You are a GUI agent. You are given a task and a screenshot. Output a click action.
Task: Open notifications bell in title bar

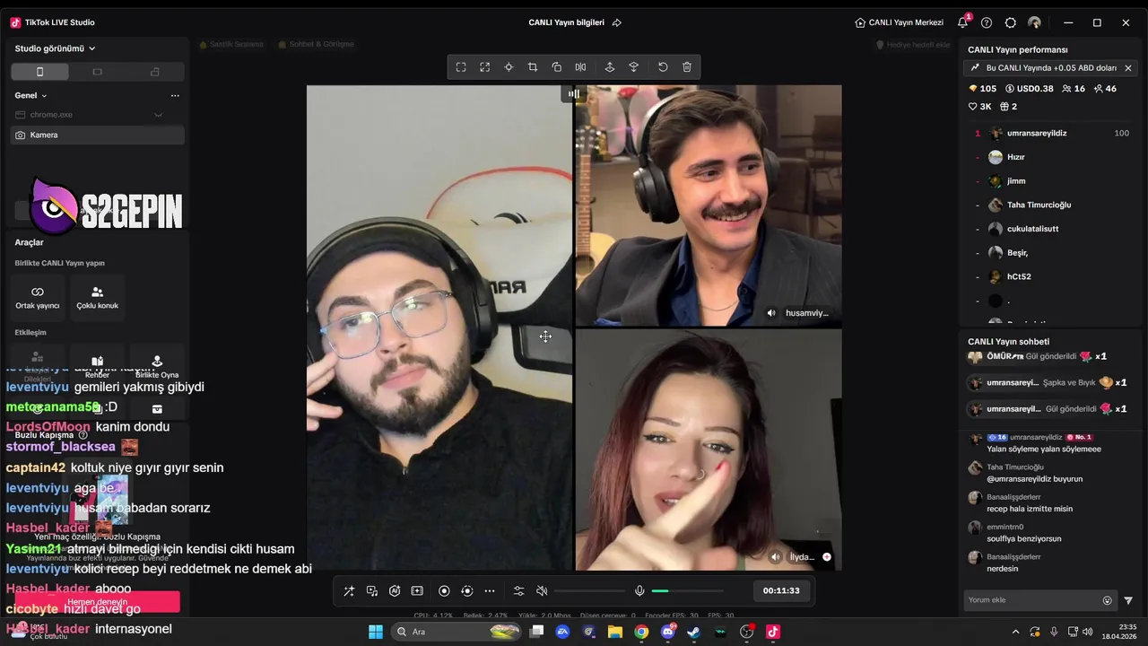(963, 22)
